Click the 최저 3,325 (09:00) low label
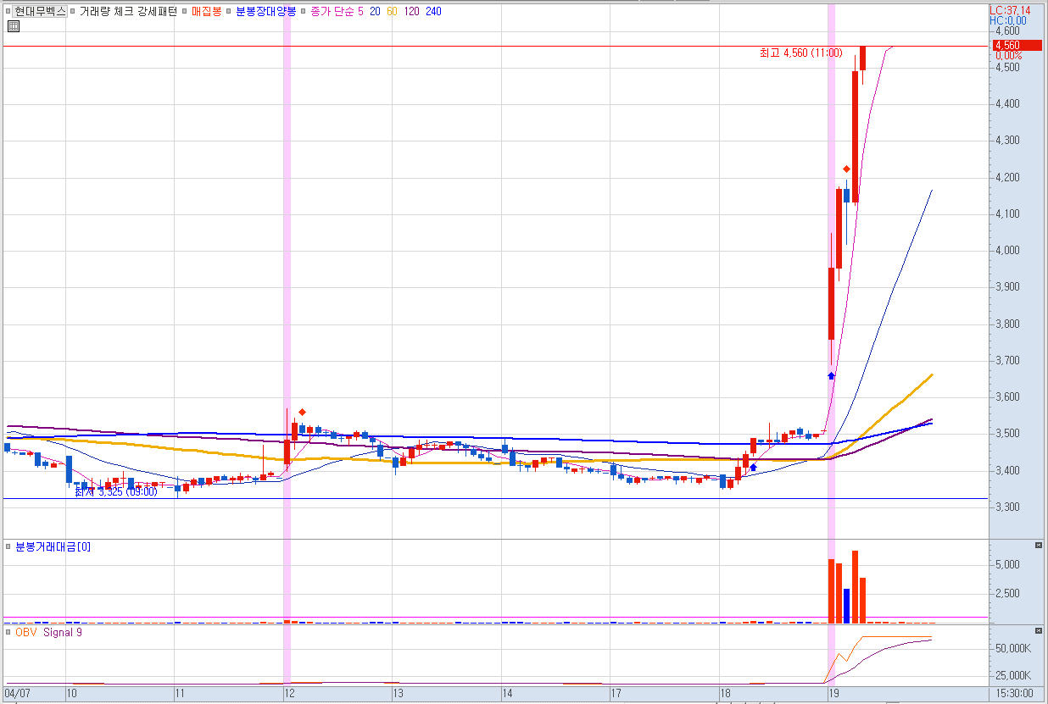The height and width of the screenshot is (704, 1048). [116, 491]
